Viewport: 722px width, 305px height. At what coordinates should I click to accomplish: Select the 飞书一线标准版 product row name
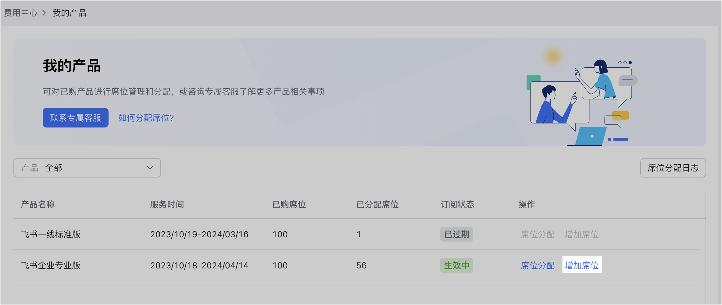pos(51,234)
